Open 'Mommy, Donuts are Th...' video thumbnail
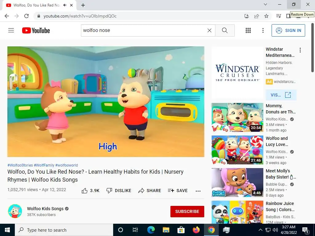This screenshot has width=315, height=236. [237, 117]
